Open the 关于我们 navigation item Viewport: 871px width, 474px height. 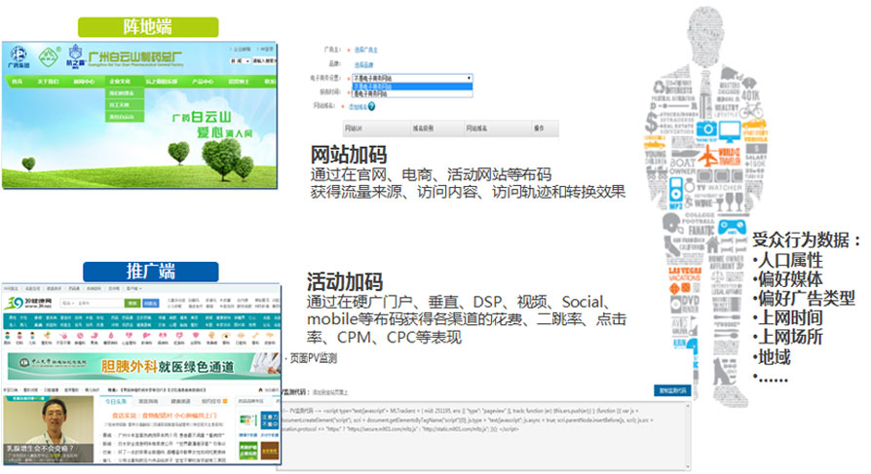pos(49,82)
